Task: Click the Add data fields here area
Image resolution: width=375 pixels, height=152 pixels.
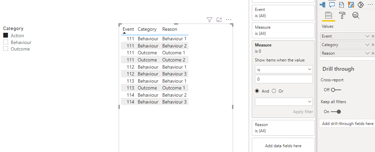Action: [283, 146]
